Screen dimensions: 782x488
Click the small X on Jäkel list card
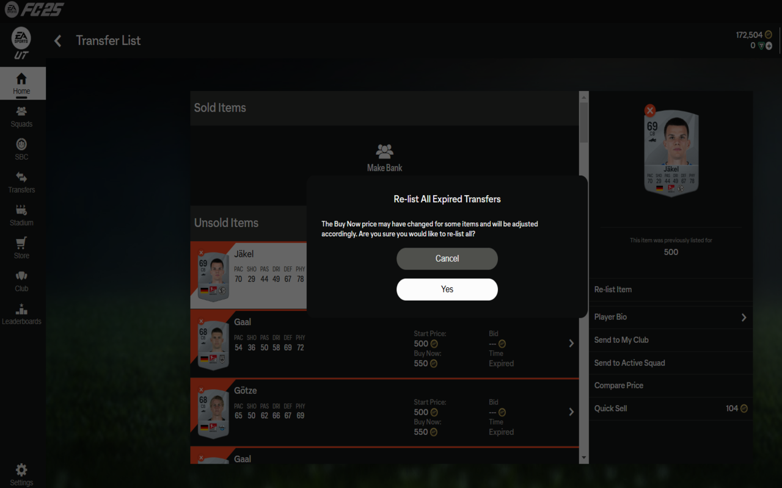(x=201, y=253)
